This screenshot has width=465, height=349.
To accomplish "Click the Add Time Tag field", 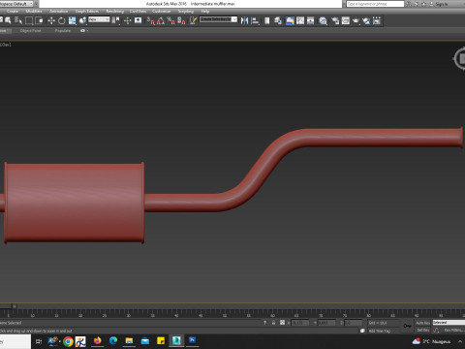I will [x=380, y=331].
